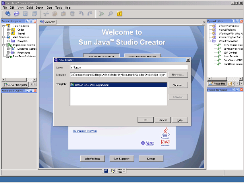
Task: Click the Save toolbar icon
Action: coord(25,14)
